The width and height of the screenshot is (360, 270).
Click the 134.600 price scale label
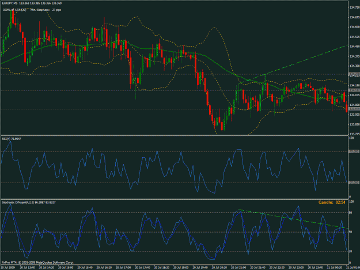click(x=354, y=27)
